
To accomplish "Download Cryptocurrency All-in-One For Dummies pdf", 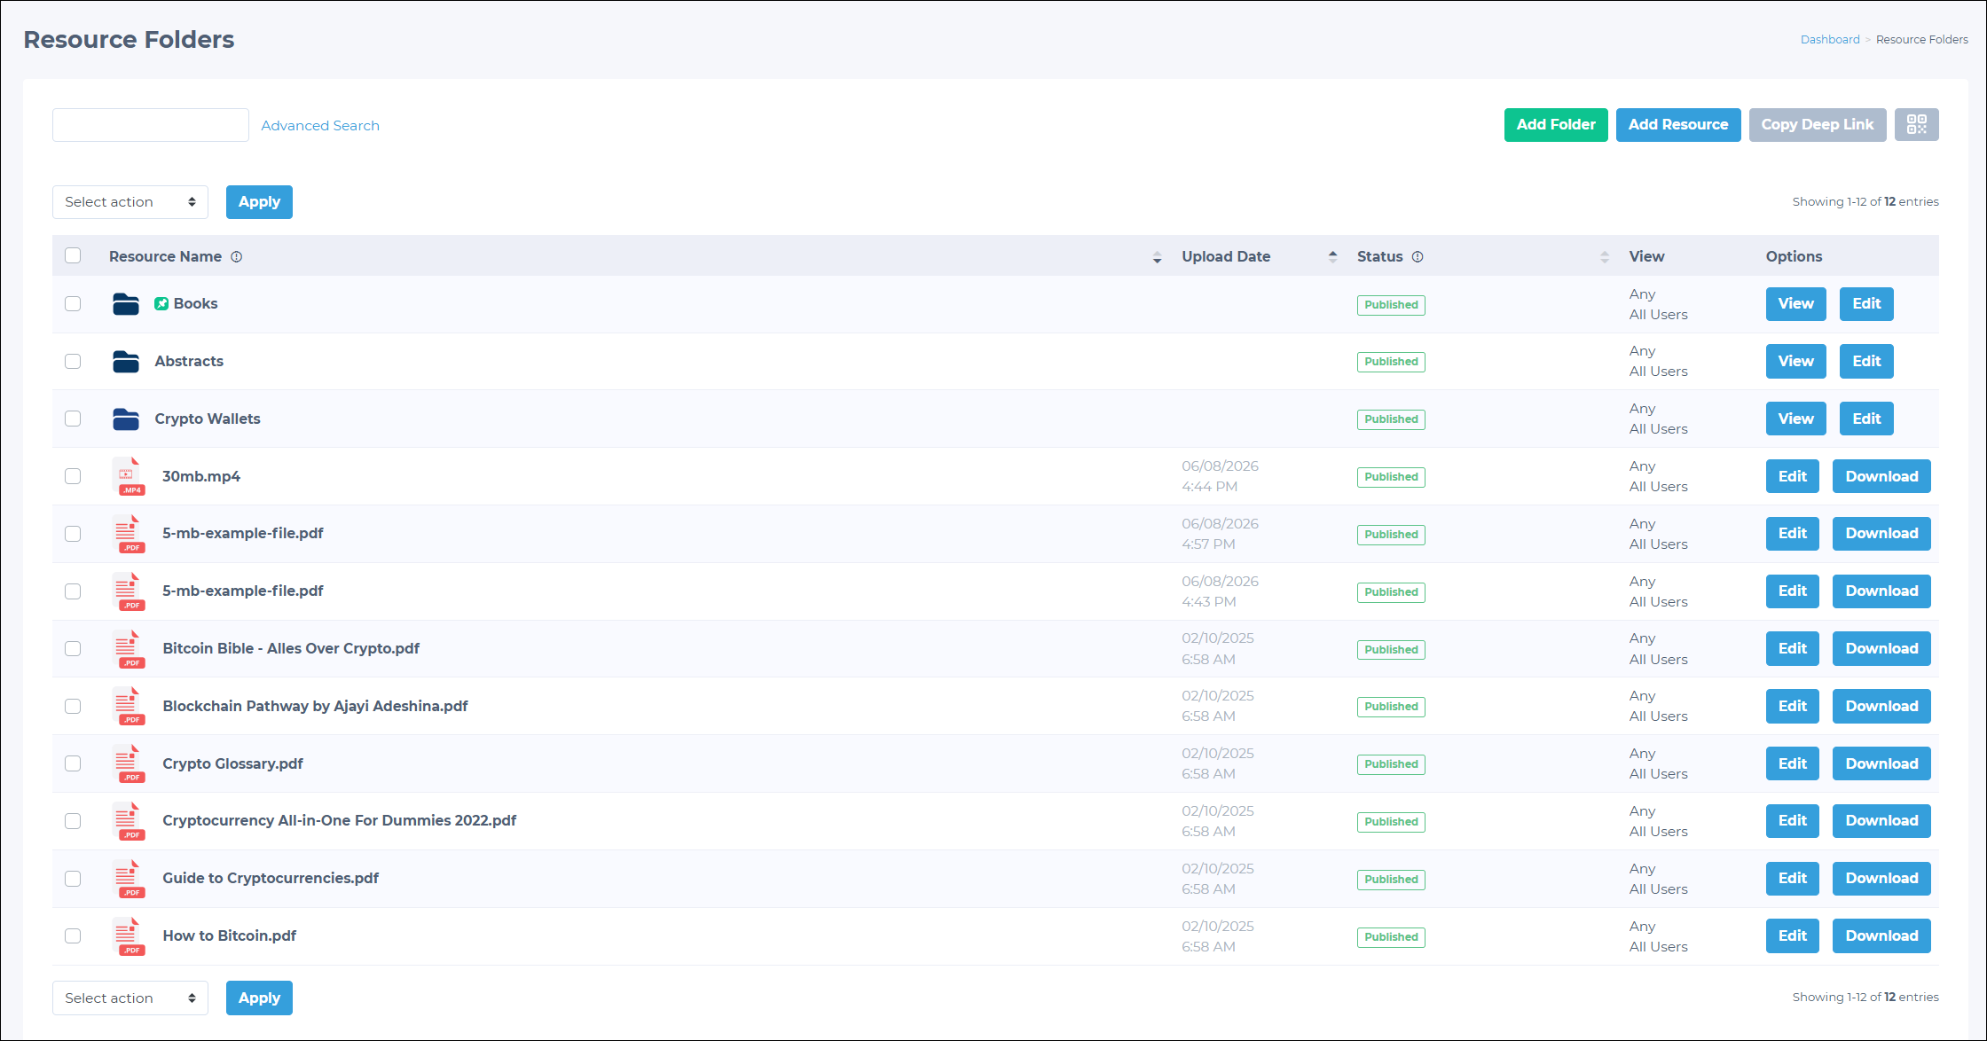I will [1881, 821].
